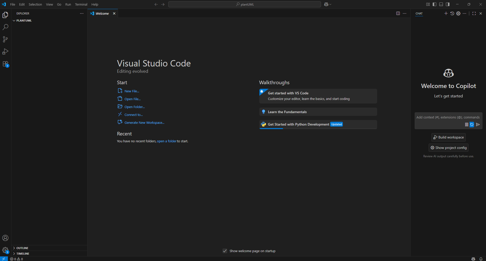Viewport: 486px width, 261px height.
Task: Click the Open File... link
Action: coord(132,99)
